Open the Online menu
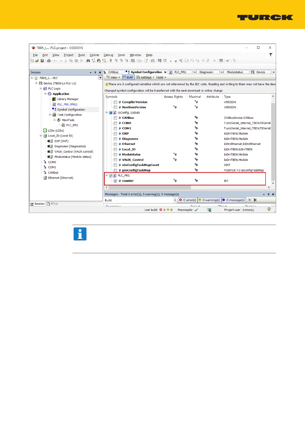 94,55
